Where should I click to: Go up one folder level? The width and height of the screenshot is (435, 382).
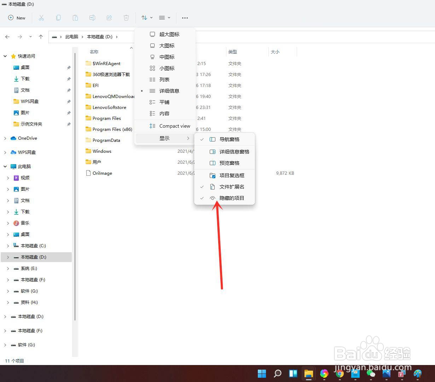(x=41, y=37)
